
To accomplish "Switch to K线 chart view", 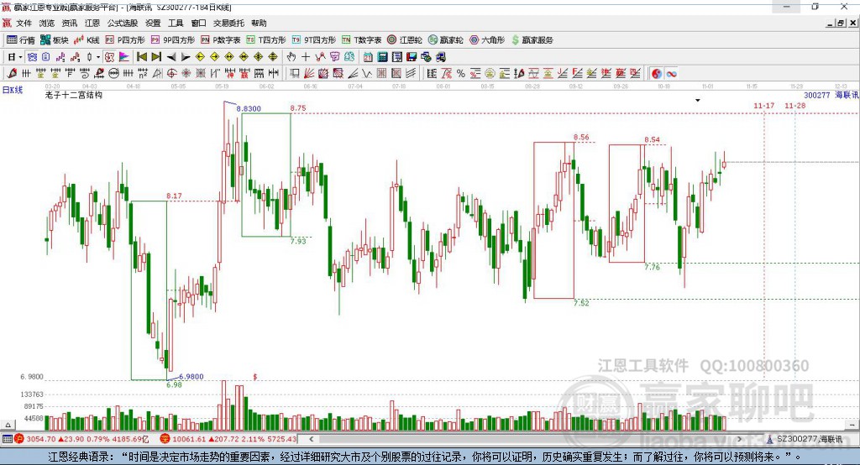I will [87, 40].
